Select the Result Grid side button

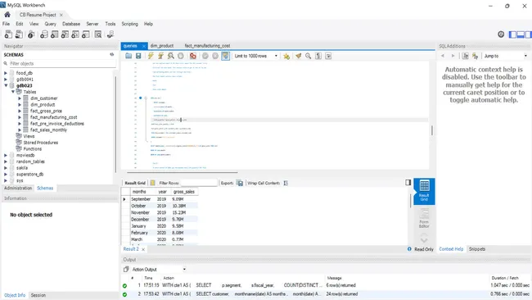pyautogui.click(x=424, y=191)
